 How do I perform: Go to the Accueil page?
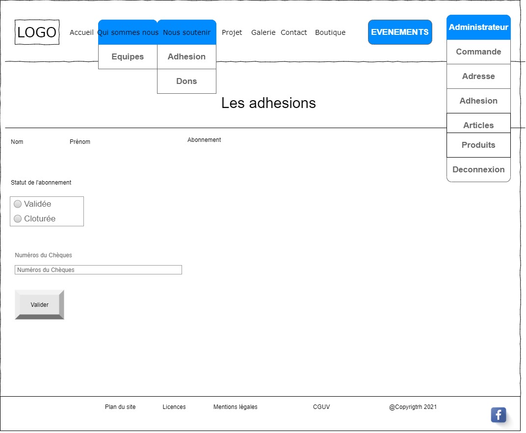(81, 32)
